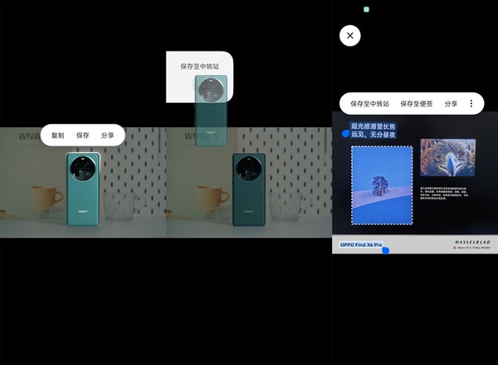Tap the blue selection handle above headline
This screenshot has height=365, width=498.
pyautogui.click(x=345, y=133)
